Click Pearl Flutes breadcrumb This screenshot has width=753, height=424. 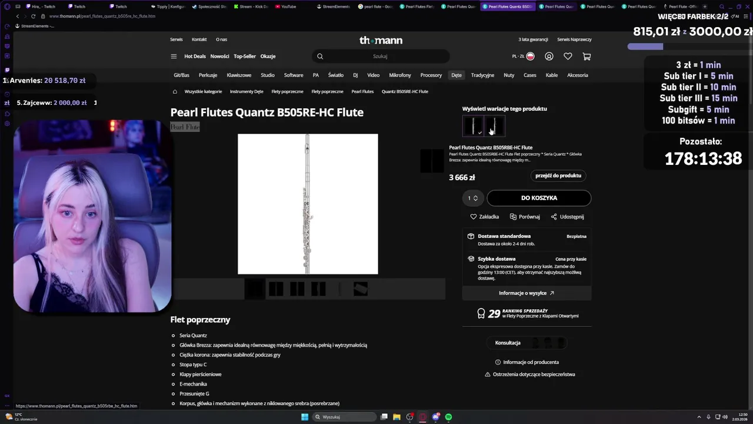[x=362, y=92]
